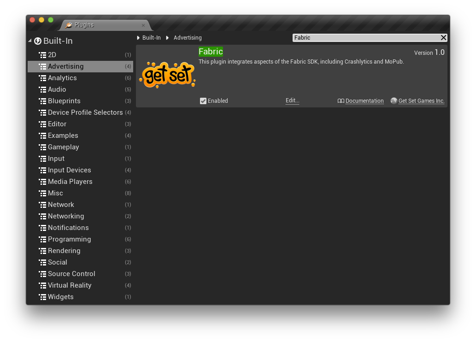Viewport: 476px width, 342px height.
Task: Click the Misc category list icon
Action: tap(42, 194)
